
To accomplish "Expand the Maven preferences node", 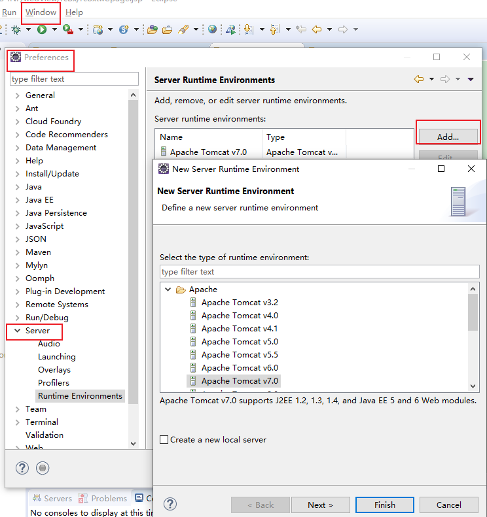I will pyautogui.click(x=18, y=252).
